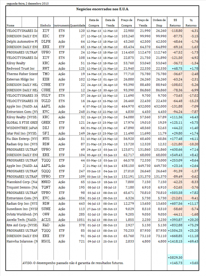Select sale price '99,990' in EDC row
Viewport: 206px width, 276px height.
click(x=145, y=36)
